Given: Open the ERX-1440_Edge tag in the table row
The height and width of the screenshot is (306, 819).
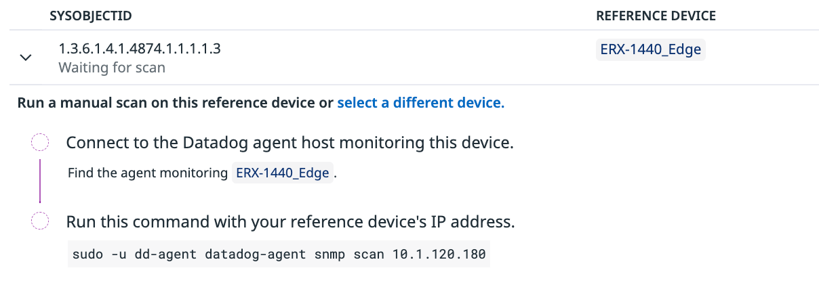Looking at the screenshot, I should click(650, 49).
